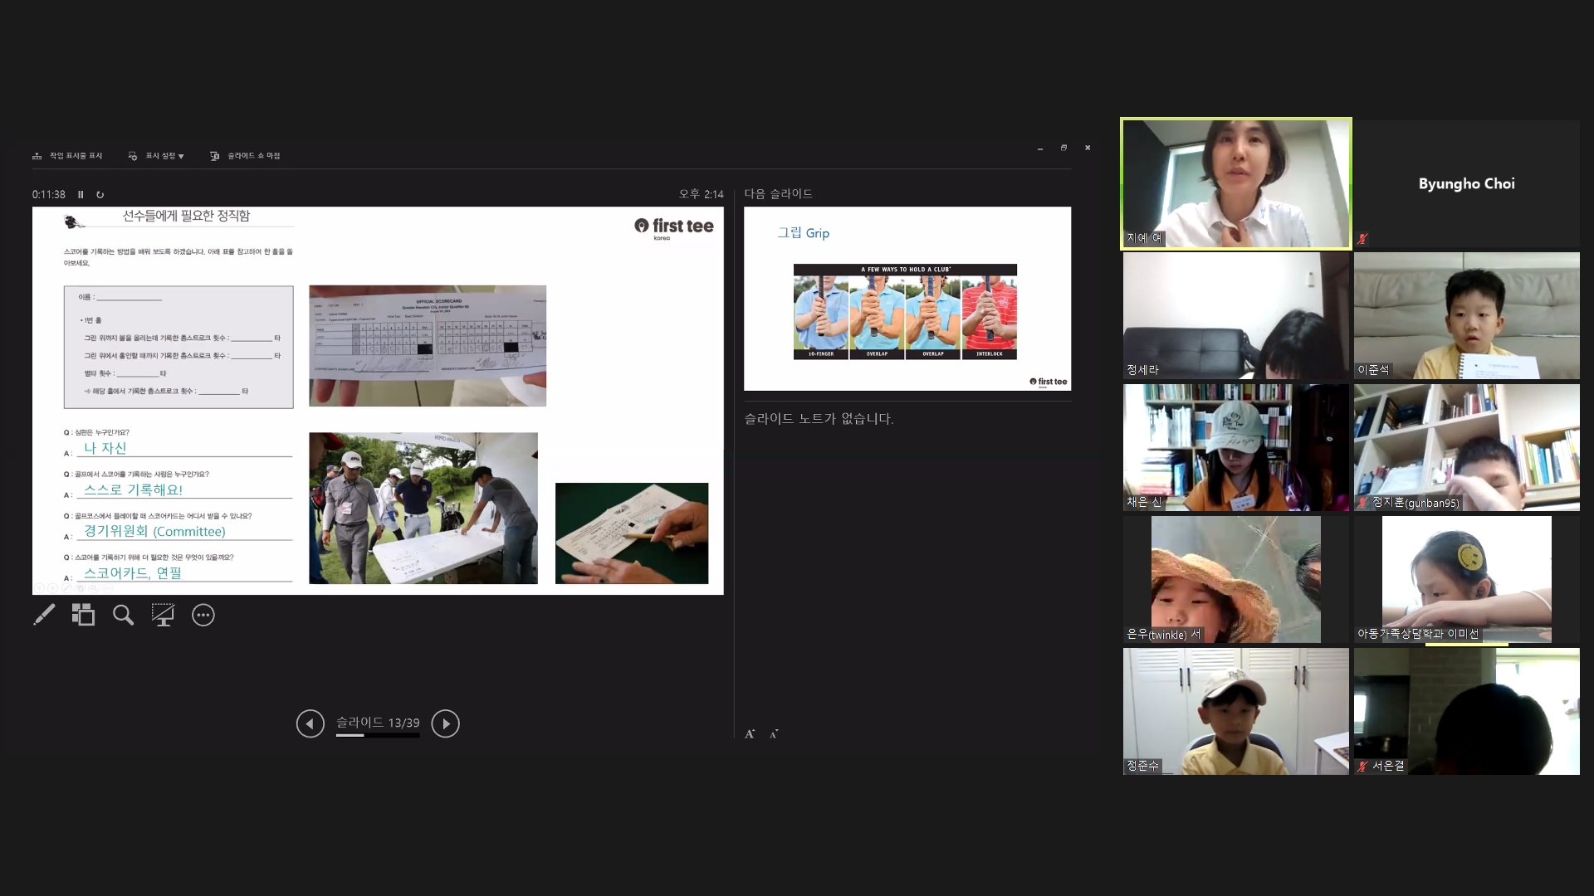Toggle black screen slideshow icon
Screen dimensions: 1594x896
[x=163, y=615]
